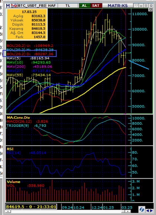Click the Matriks M logo icon
The image size is (156, 215).
[8, 6]
